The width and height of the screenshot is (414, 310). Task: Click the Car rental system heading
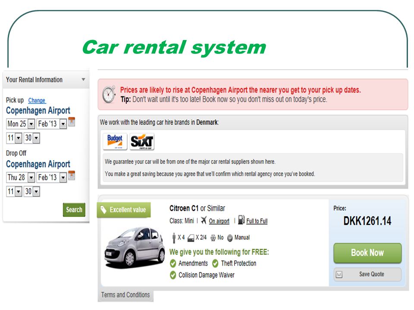pyautogui.click(x=174, y=47)
